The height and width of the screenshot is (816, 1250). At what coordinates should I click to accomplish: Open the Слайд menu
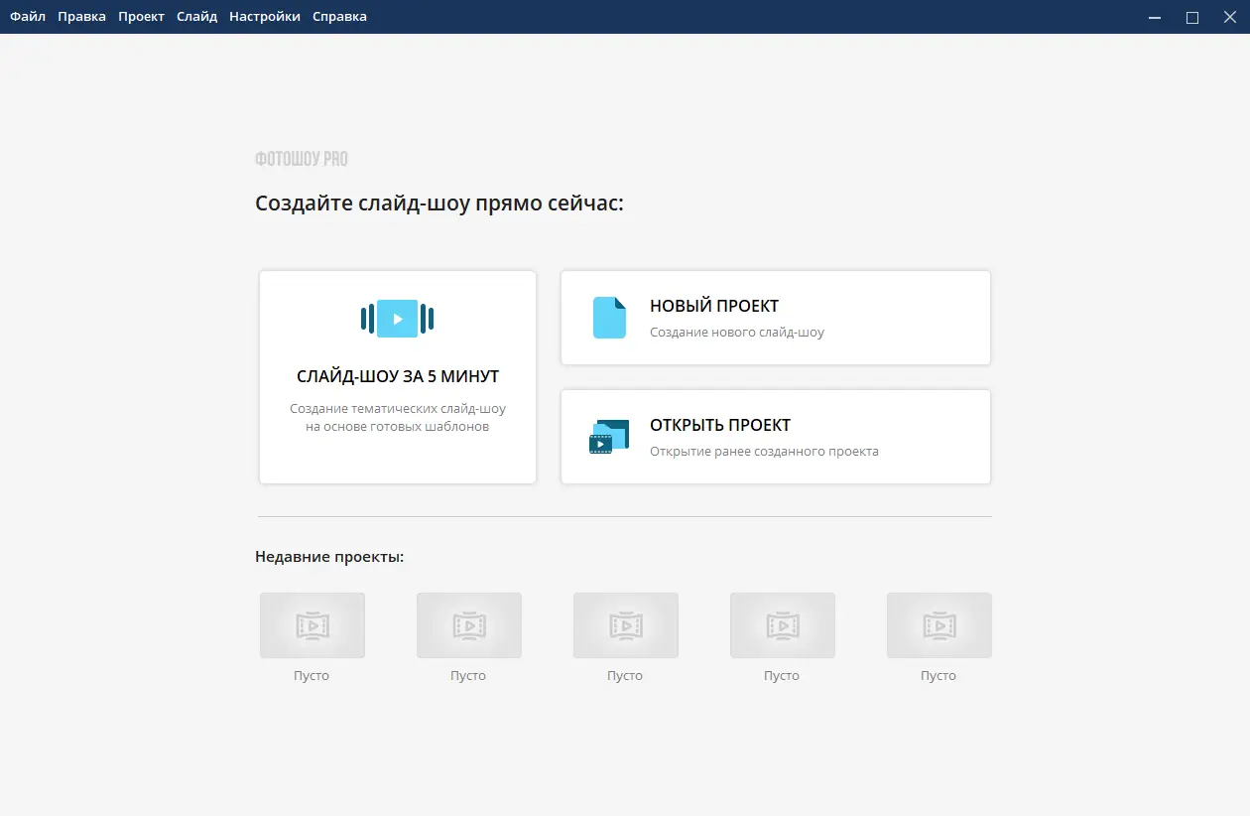coord(196,17)
